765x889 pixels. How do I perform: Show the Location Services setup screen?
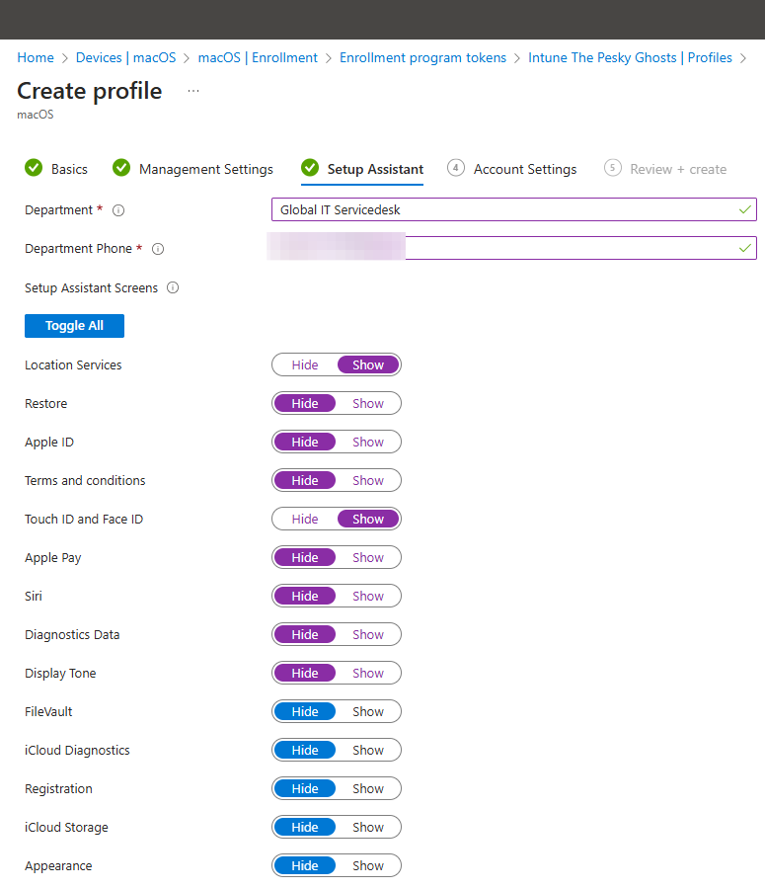(x=367, y=364)
